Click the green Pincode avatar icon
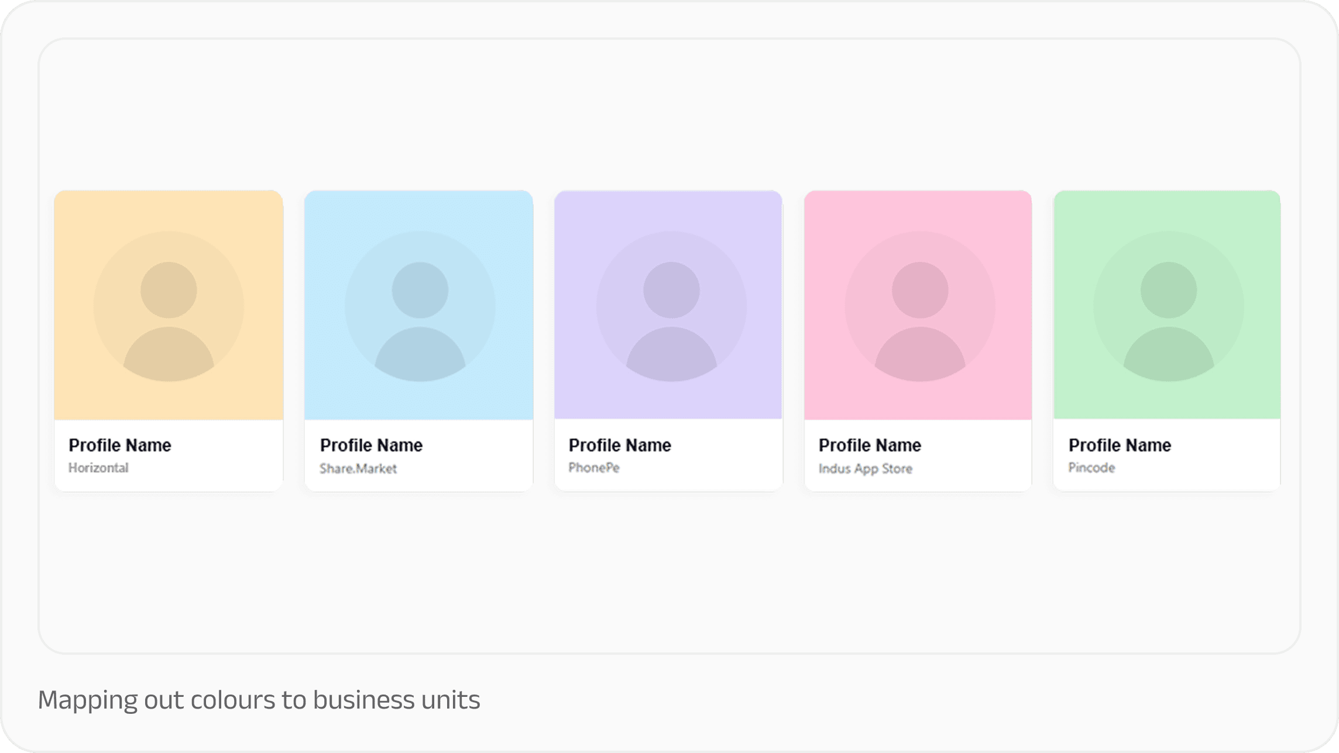 pos(1168,306)
